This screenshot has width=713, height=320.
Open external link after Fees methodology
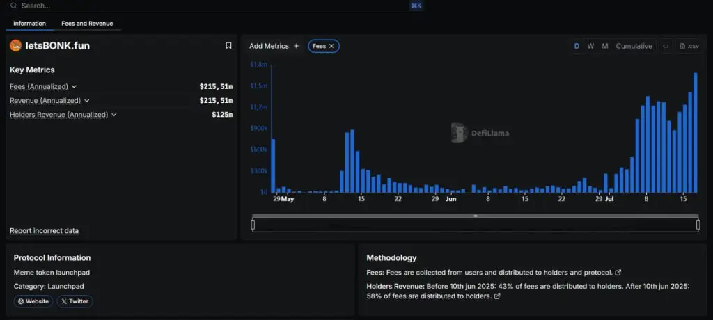tap(618, 272)
